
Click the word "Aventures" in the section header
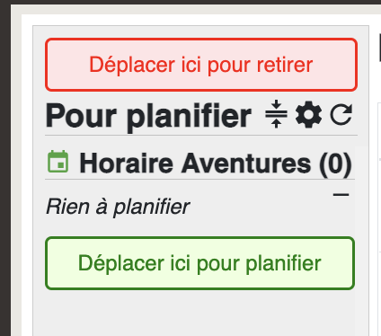coord(246,164)
